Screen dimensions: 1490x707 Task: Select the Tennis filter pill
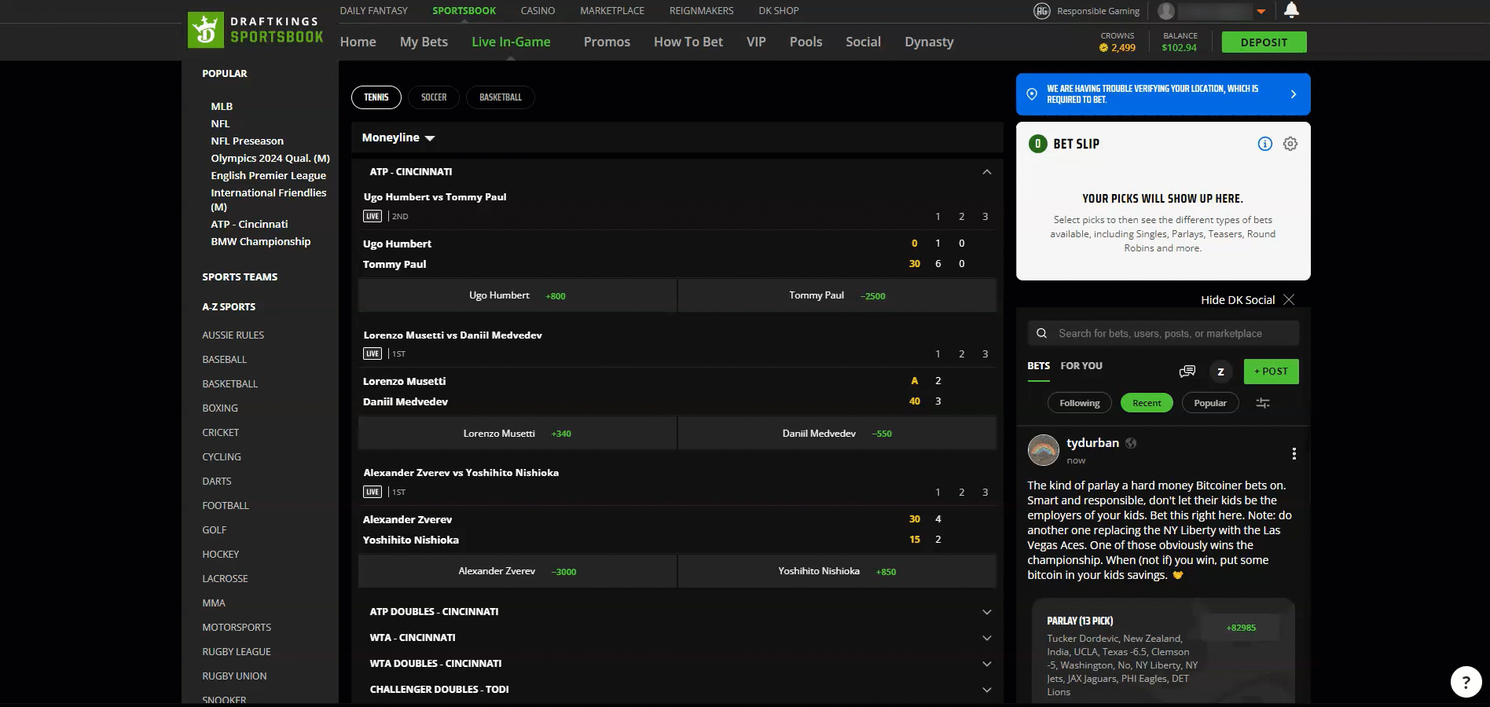pos(376,97)
